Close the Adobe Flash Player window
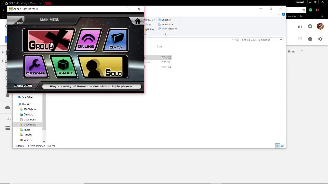The image size is (328, 184). 139,9
